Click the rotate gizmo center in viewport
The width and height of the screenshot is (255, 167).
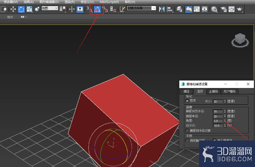click(x=113, y=147)
